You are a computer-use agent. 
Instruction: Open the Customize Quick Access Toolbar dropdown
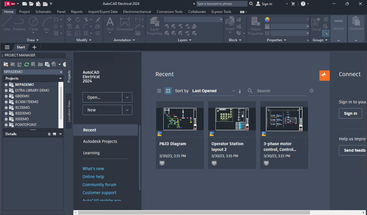51,4
